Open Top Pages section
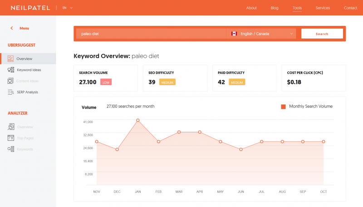363x207 pixels. pyautogui.click(x=25, y=138)
